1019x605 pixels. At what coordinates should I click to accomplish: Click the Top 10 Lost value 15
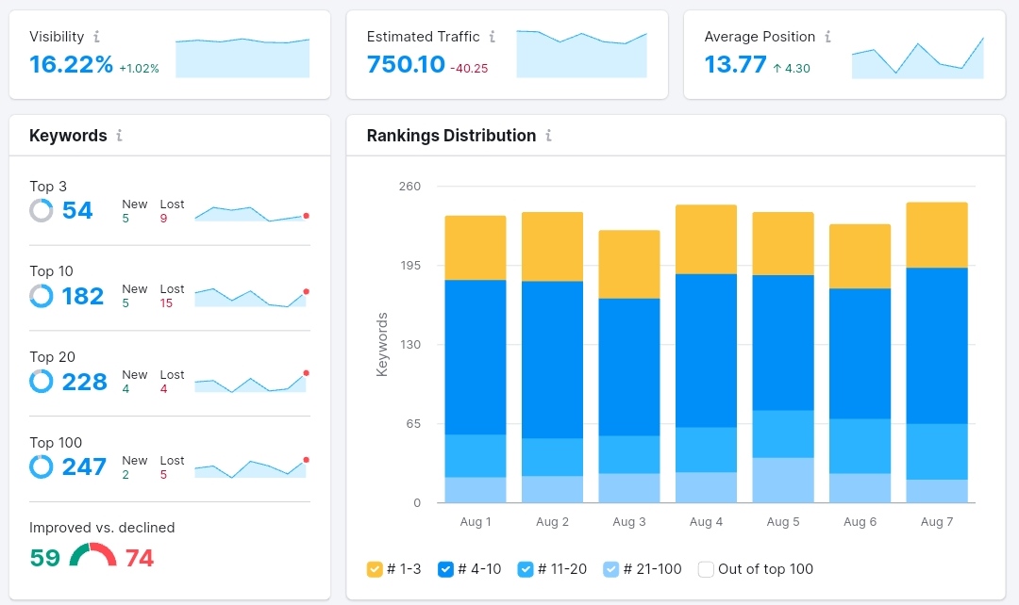pyautogui.click(x=166, y=303)
